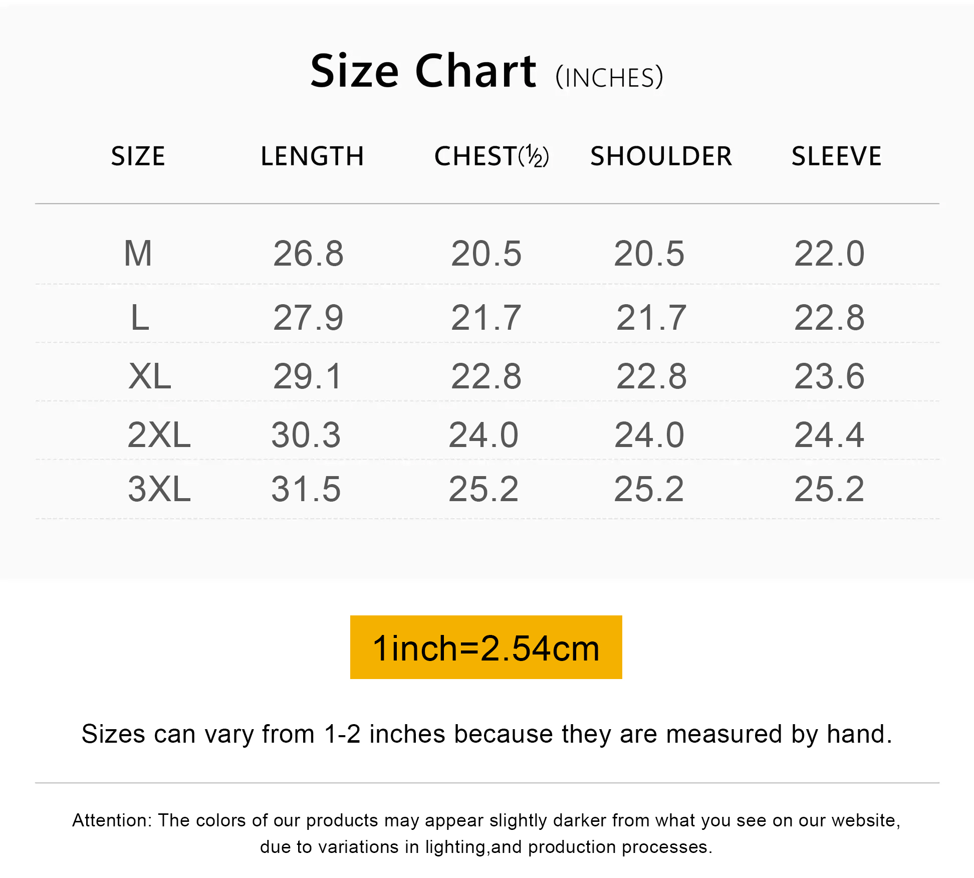Click the LENGTH column header
Screen dimensions: 974x878
pos(312,156)
